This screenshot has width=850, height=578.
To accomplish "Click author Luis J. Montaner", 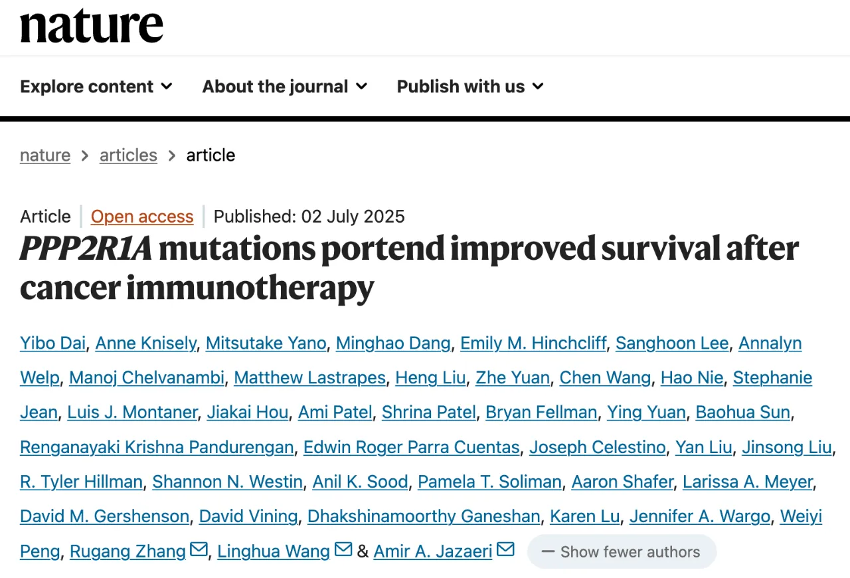I will click(x=132, y=412).
